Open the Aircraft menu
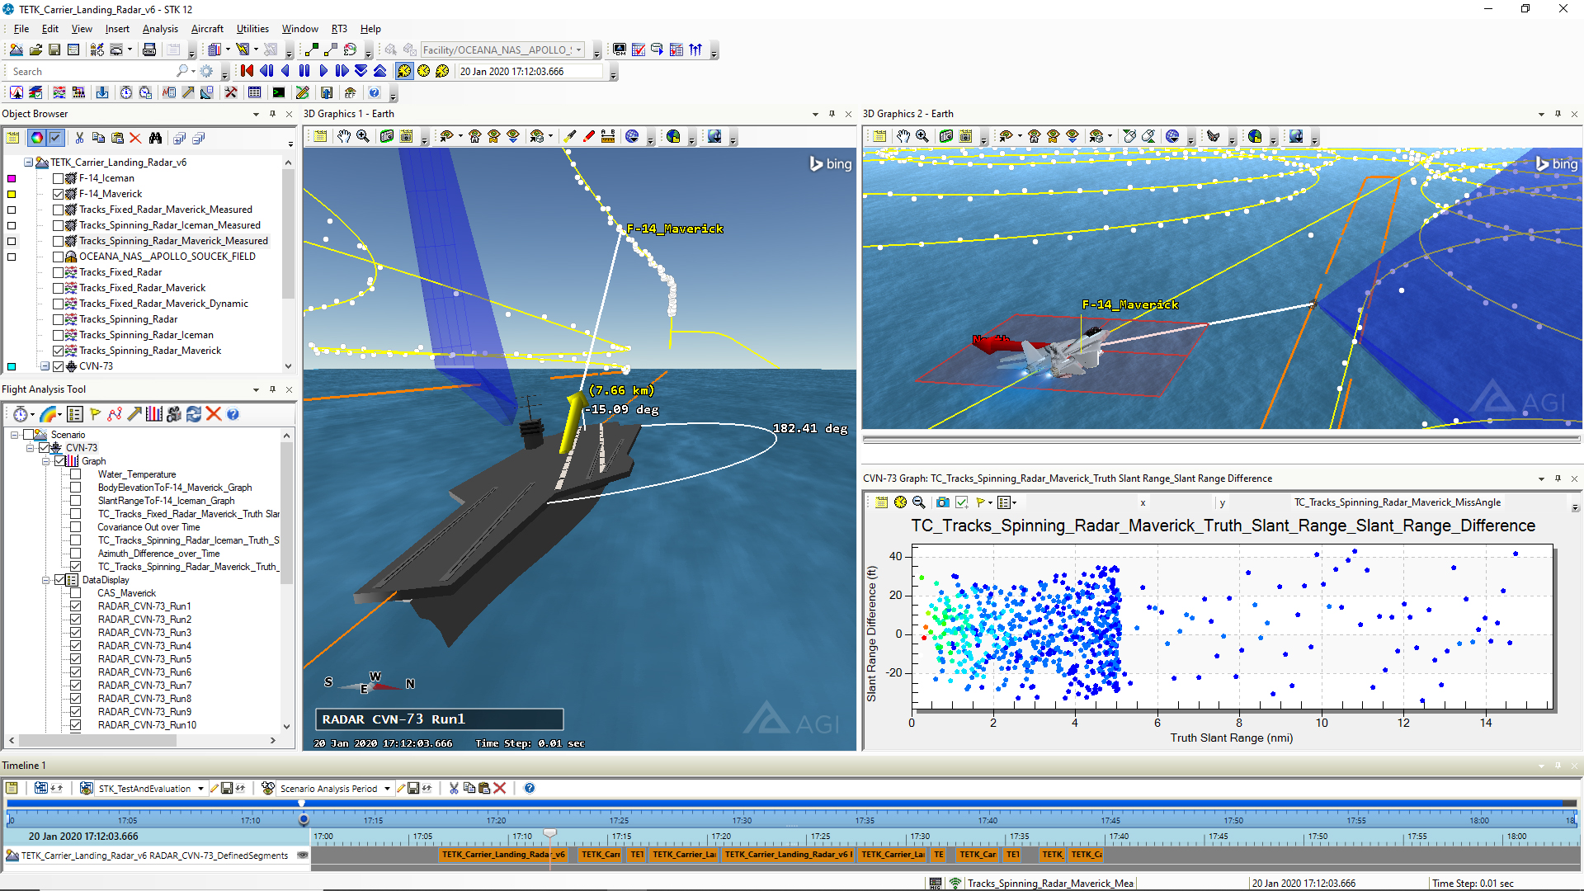 tap(207, 29)
